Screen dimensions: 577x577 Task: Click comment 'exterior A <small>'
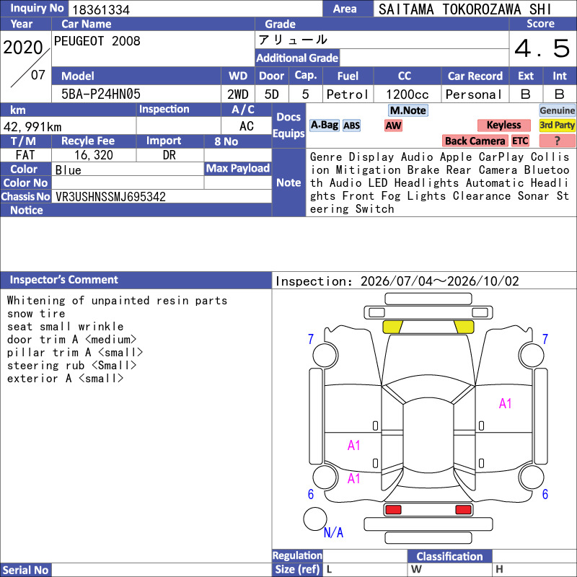(x=65, y=378)
